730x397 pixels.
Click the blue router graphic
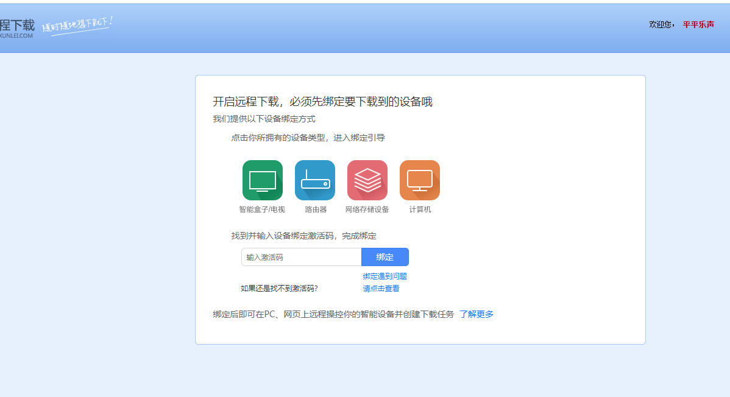tap(314, 180)
